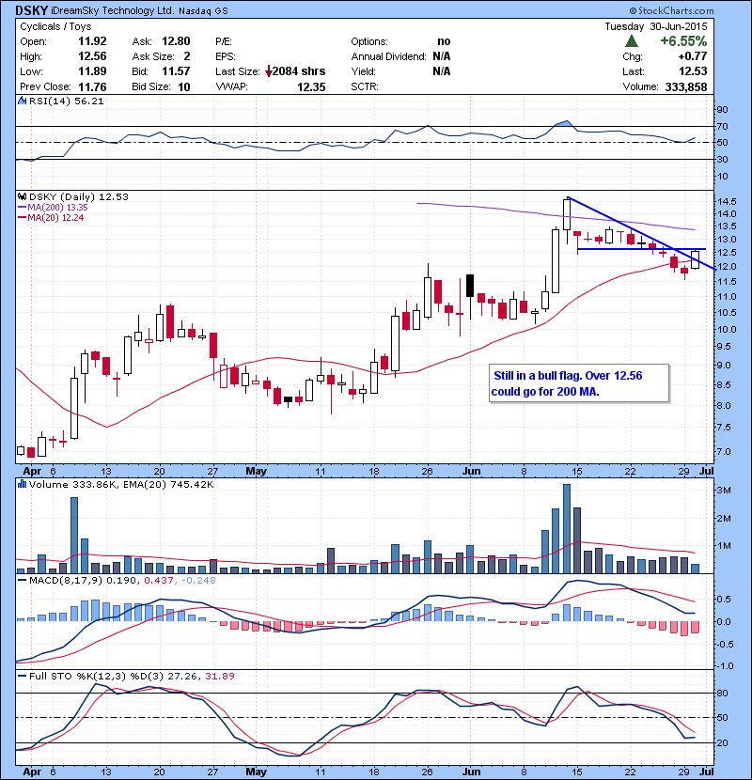This screenshot has width=752, height=780.
Task: Click the Full STO legend line marker
Action: point(22,676)
